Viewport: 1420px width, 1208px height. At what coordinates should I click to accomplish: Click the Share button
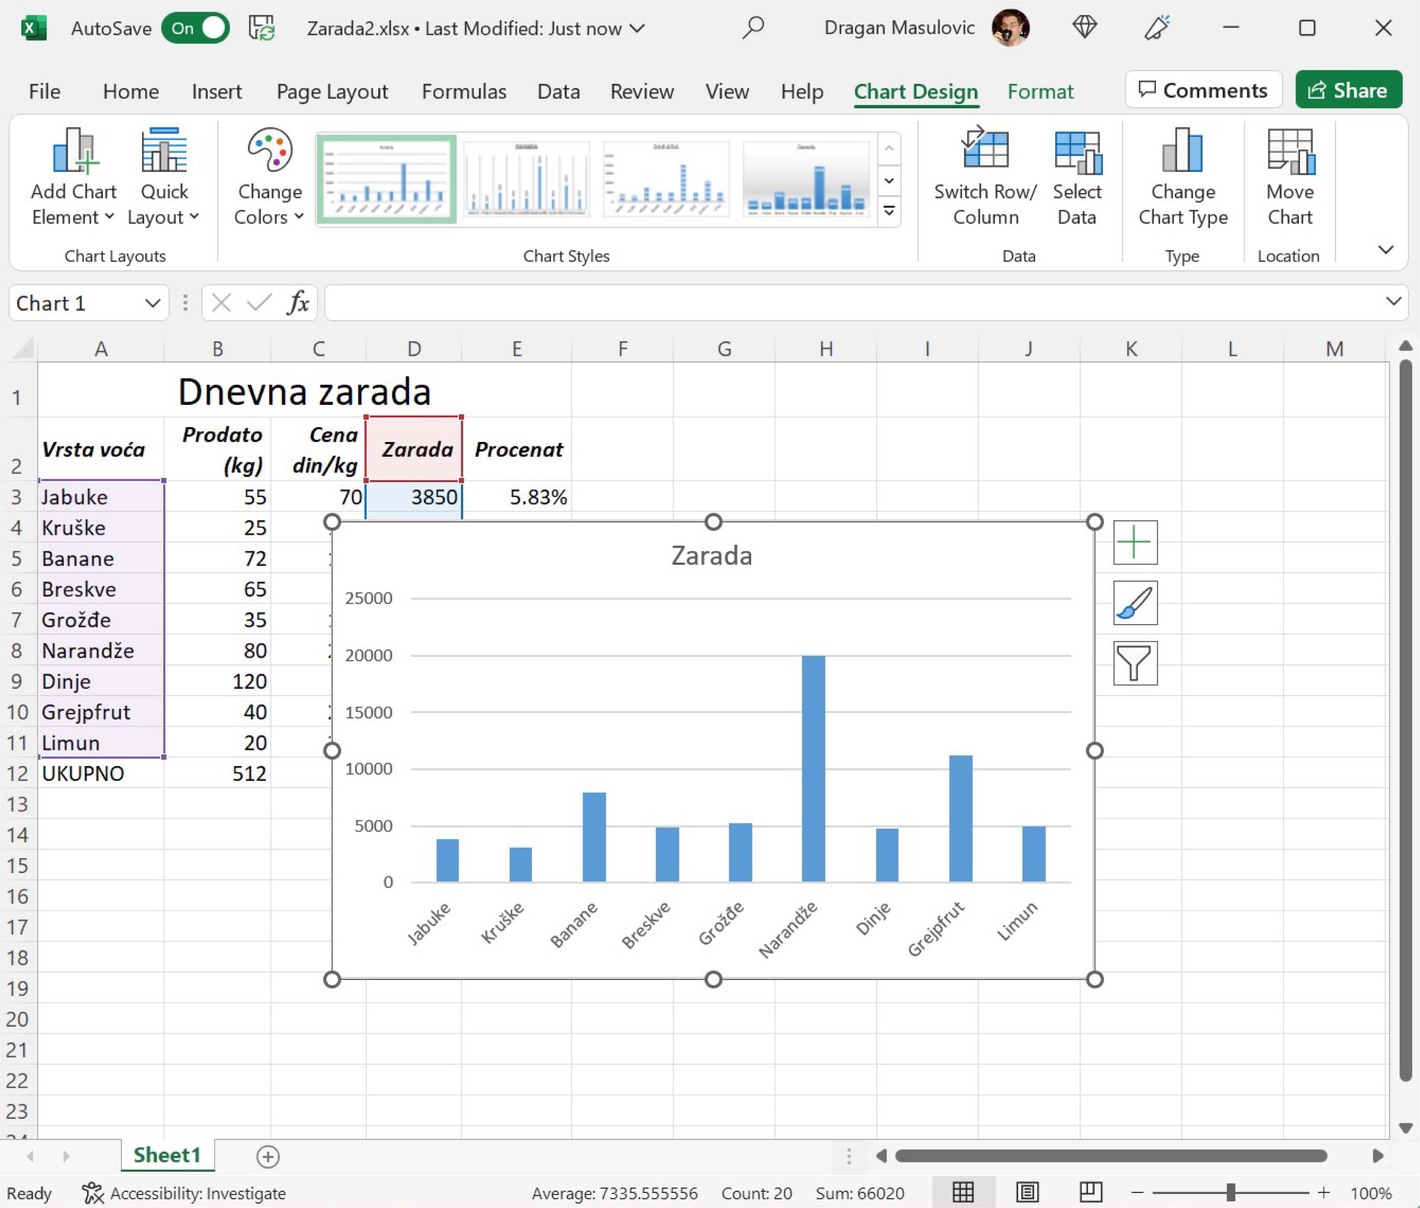1347,90
